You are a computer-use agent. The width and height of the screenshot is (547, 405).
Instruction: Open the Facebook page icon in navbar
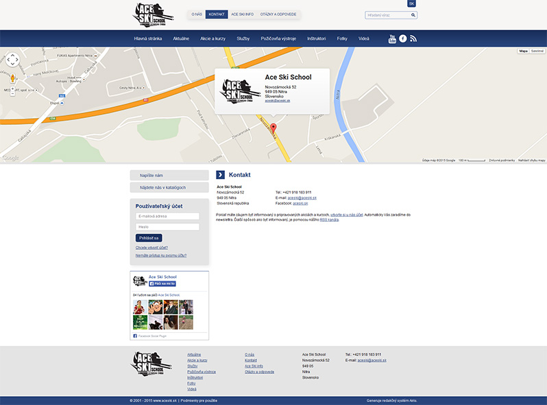[402, 39]
